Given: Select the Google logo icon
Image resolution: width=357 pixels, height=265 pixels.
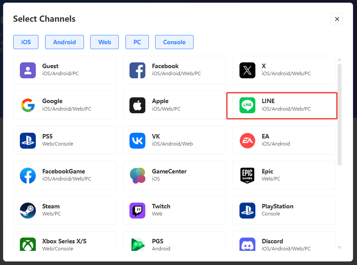Looking at the screenshot, I should click(x=28, y=105).
